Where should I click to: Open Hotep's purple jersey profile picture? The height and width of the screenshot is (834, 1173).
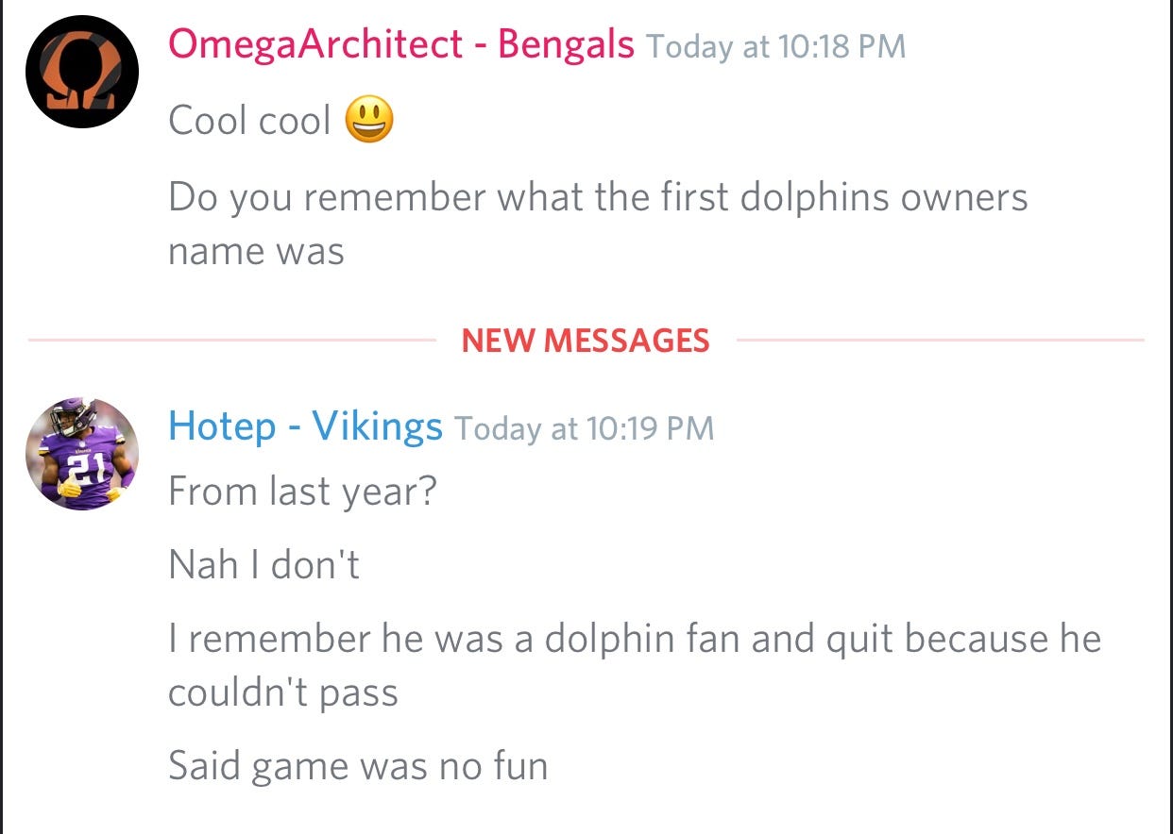tap(82, 454)
